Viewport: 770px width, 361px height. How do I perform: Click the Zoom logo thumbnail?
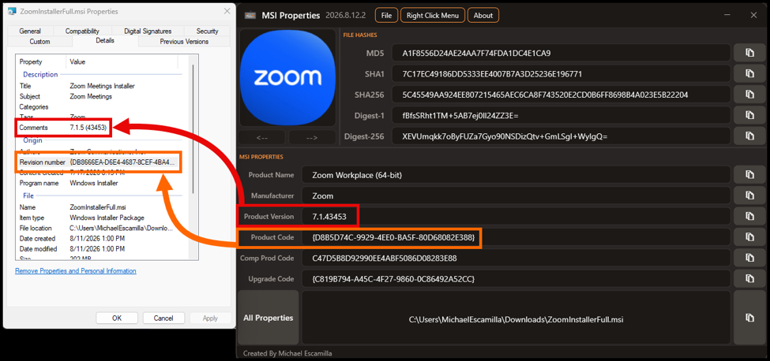pos(287,77)
